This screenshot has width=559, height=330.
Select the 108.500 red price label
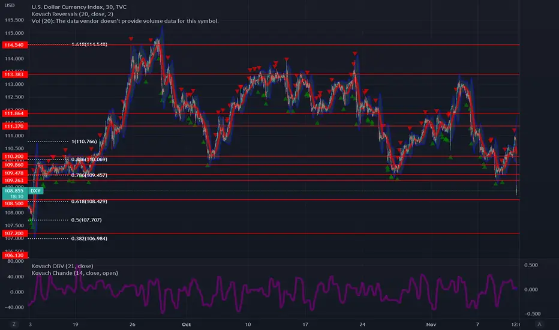click(14, 203)
